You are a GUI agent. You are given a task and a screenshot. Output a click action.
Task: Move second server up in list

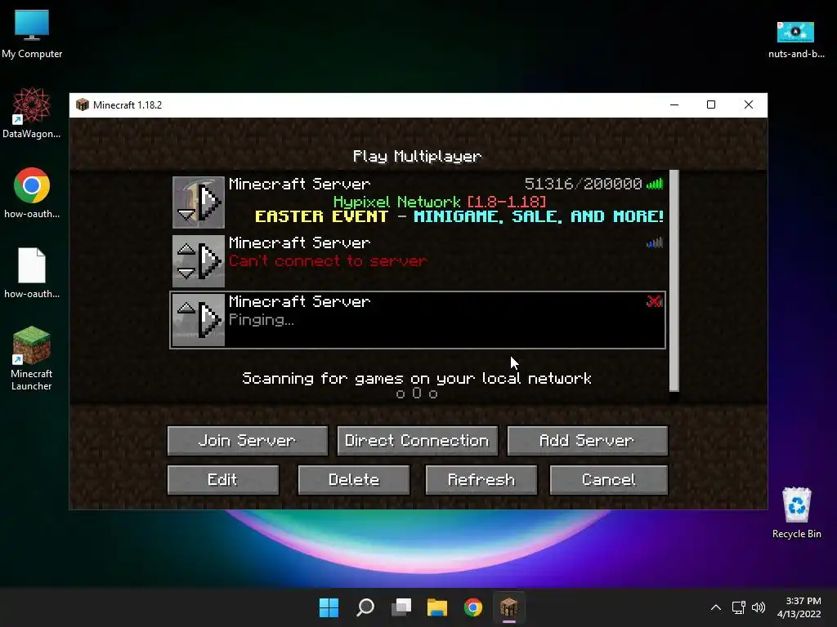coord(186,248)
